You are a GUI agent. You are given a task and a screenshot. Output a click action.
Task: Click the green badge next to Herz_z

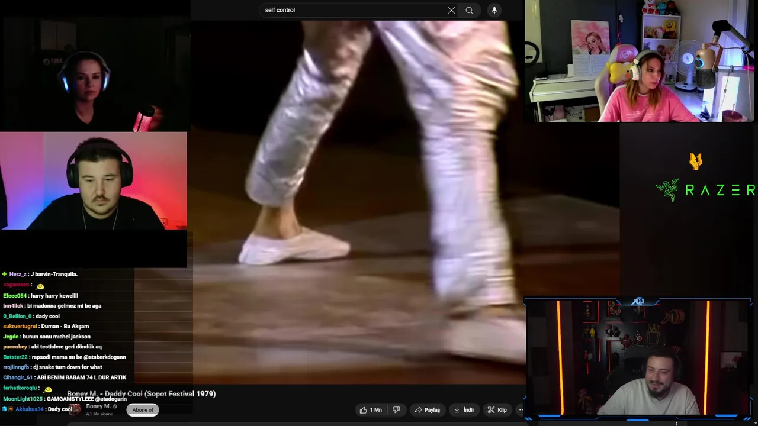(5, 274)
